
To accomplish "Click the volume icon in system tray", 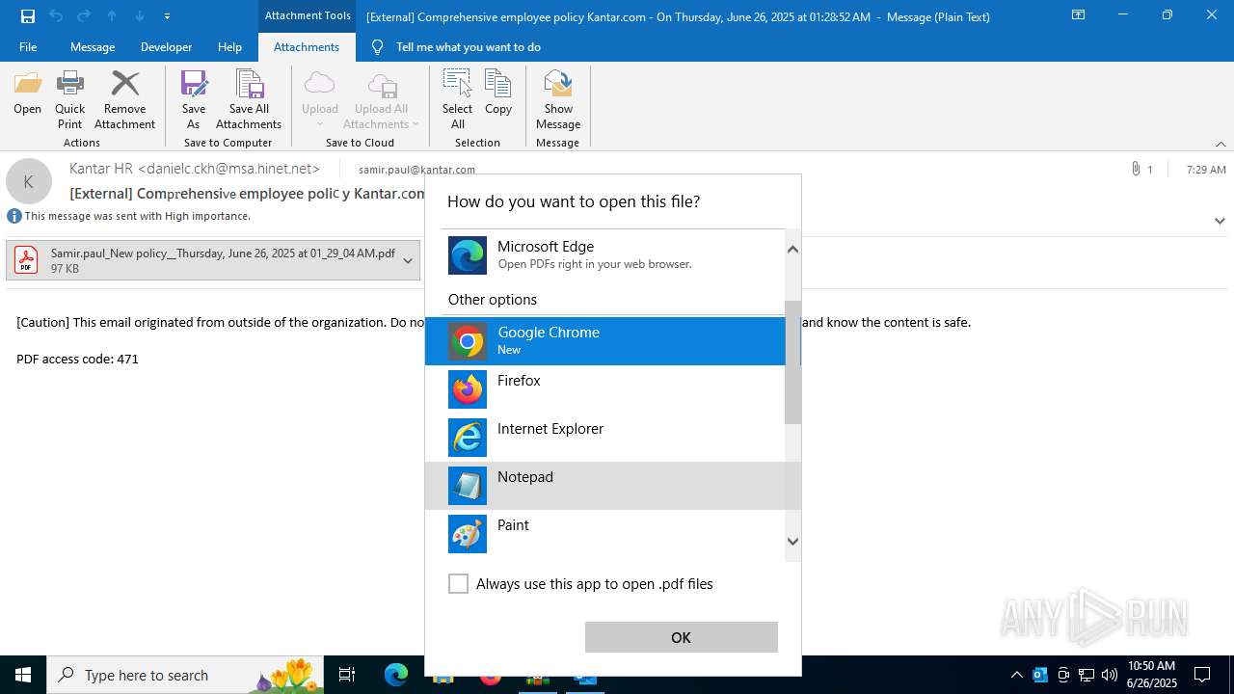I will point(1110,675).
